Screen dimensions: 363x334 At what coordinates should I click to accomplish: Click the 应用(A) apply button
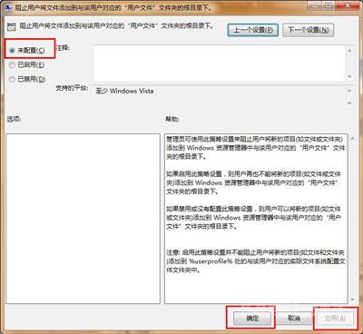coord(335,318)
